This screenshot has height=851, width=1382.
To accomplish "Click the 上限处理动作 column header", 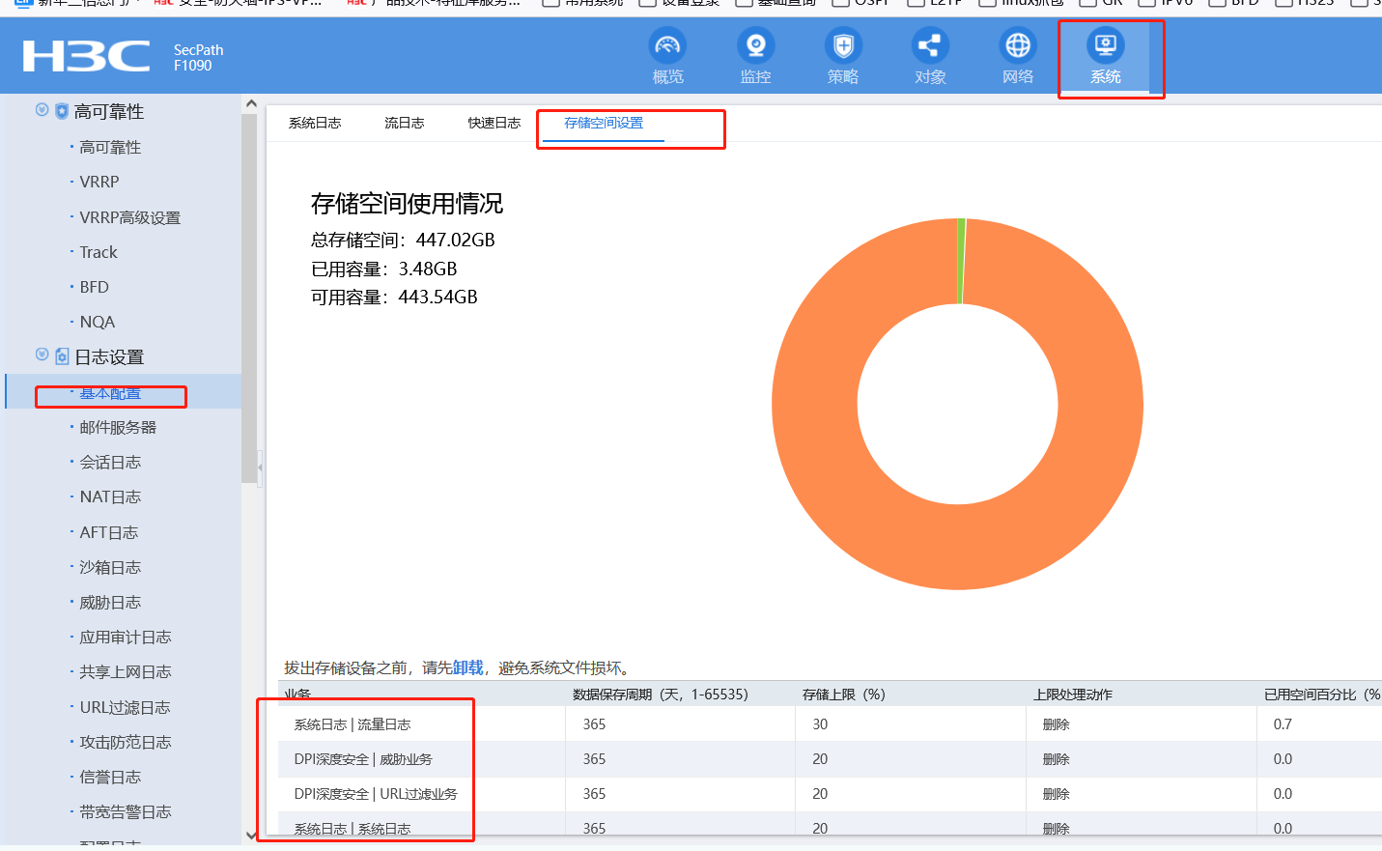I will 1073,695.
